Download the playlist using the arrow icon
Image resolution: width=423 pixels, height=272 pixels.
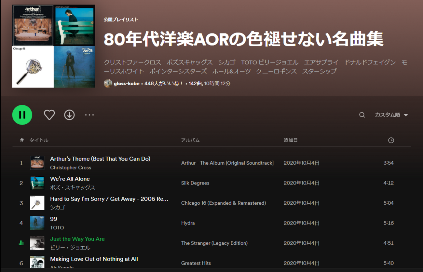pos(69,115)
